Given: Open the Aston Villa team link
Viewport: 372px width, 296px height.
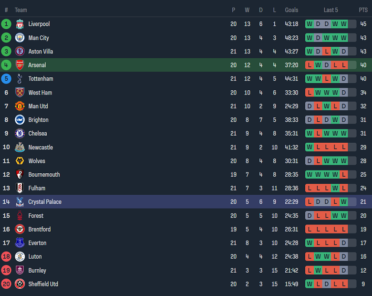Looking at the screenshot, I should [x=41, y=52].
